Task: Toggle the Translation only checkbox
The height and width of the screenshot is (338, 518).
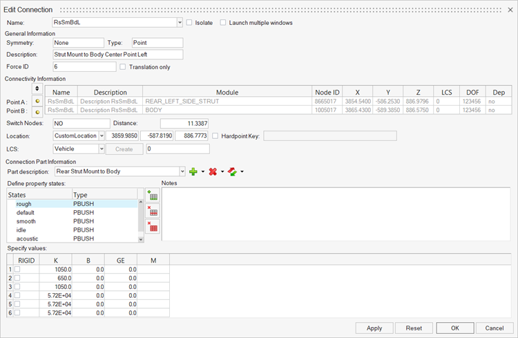Action: 123,67
